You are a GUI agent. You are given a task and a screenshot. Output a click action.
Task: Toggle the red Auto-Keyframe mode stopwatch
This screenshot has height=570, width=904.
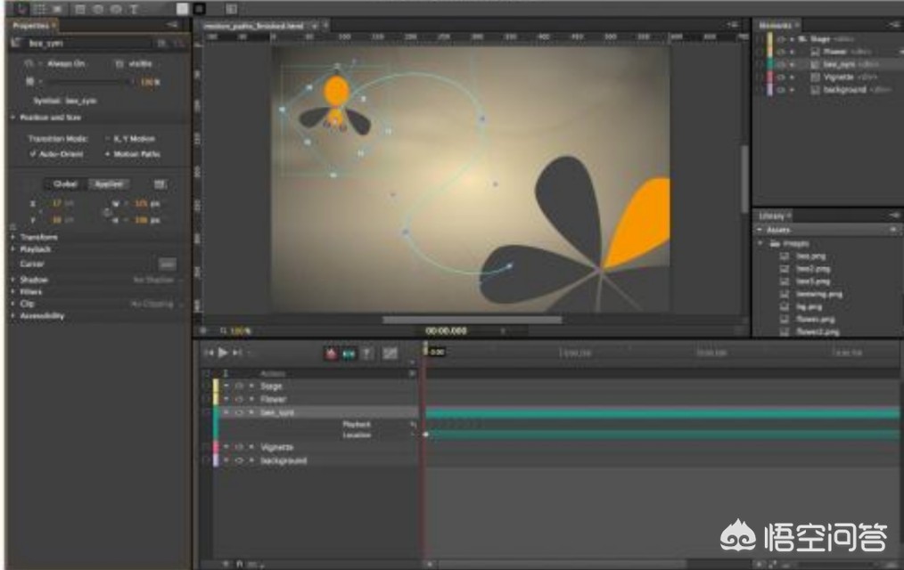click(331, 354)
